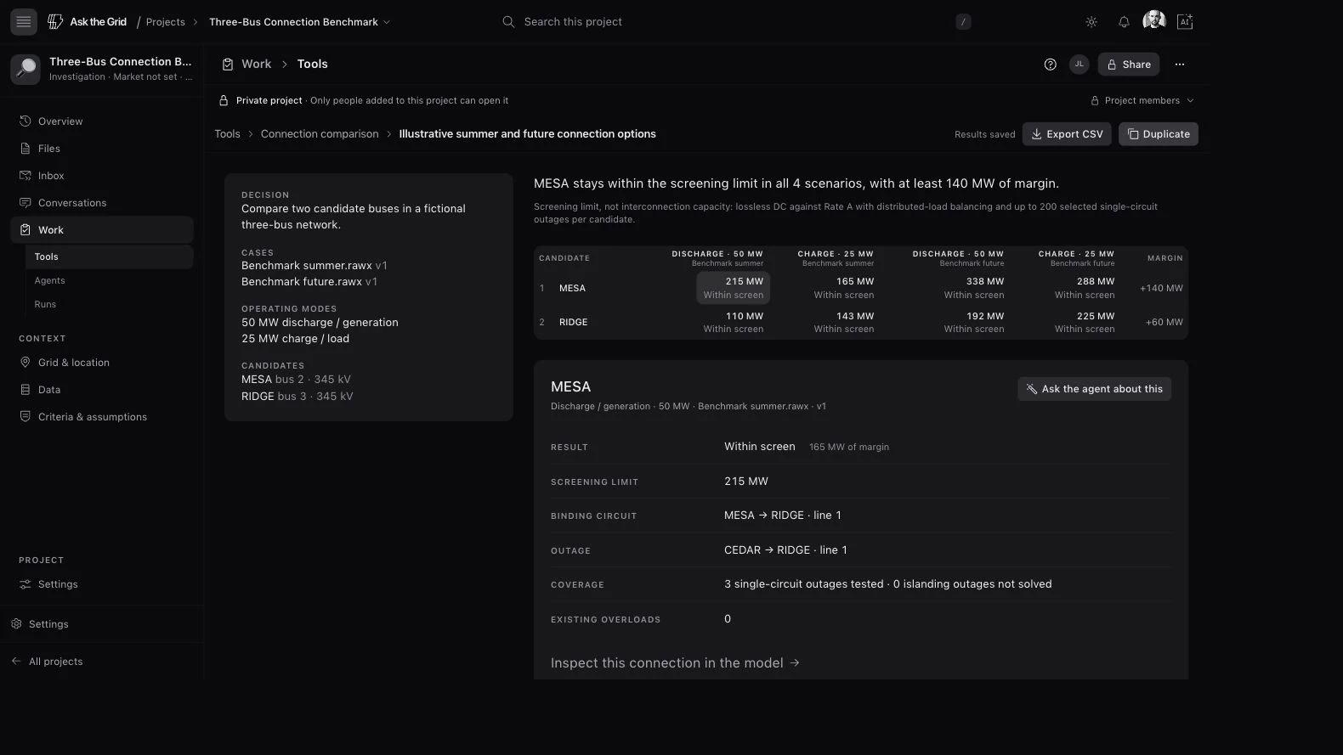Screen dimensions: 1343x755
Task: Expand the Project members dropdown
Action: tap(1142, 100)
